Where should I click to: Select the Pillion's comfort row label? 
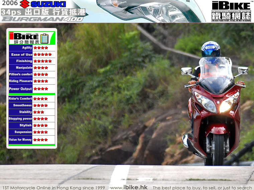pyautogui.click(x=21, y=74)
